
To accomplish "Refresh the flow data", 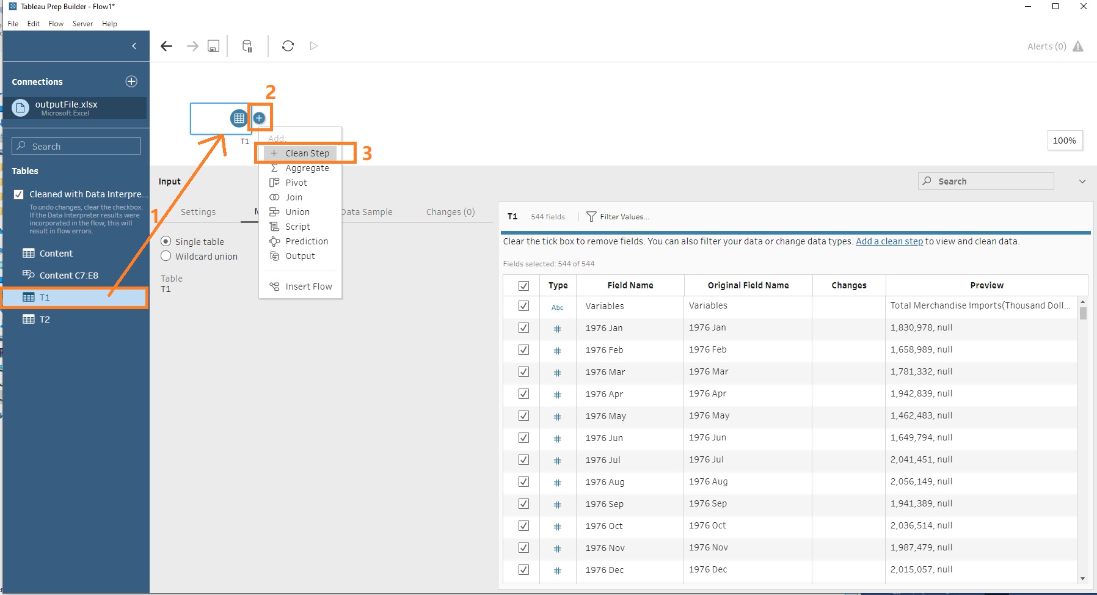I will tap(288, 46).
